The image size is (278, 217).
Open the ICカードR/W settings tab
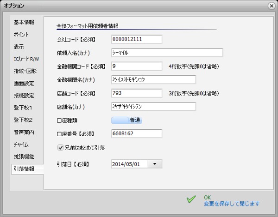click(x=26, y=59)
